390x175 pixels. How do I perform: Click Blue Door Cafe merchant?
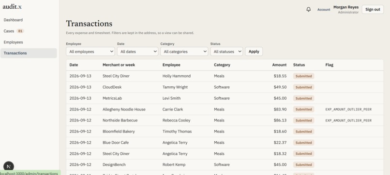(116, 143)
